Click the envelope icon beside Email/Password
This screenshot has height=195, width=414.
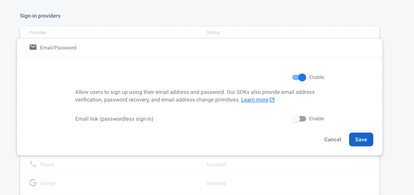33,48
